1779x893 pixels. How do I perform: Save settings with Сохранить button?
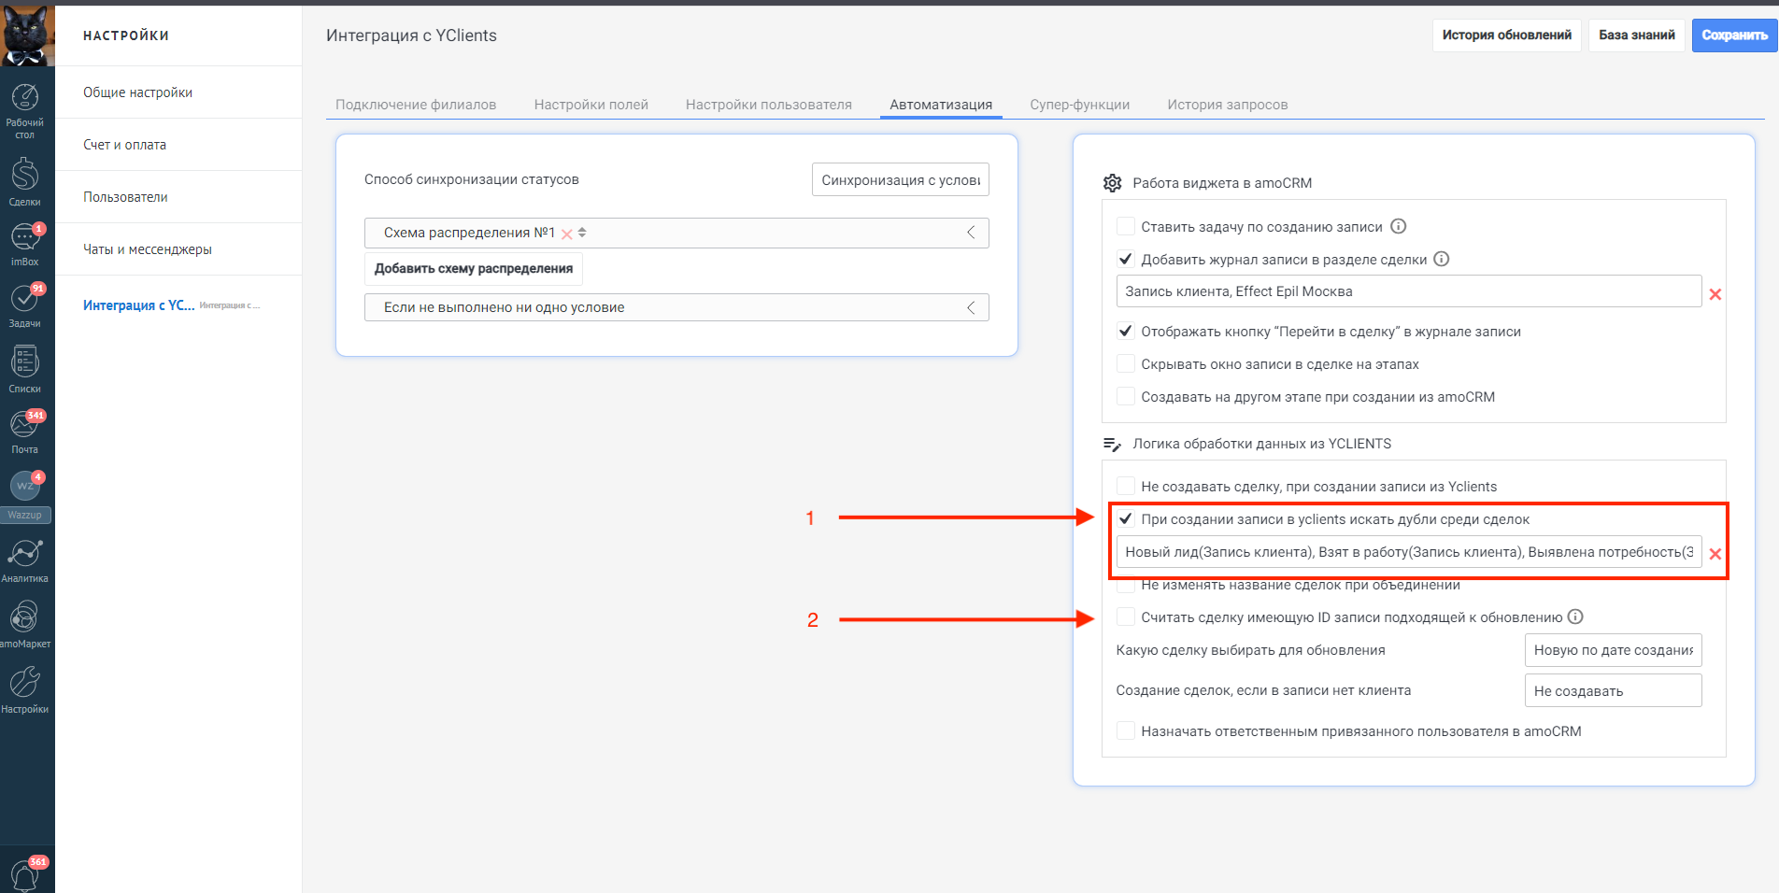(1735, 35)
